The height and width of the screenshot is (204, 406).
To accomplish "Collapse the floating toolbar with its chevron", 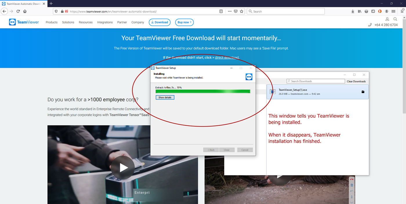I will point(352,202).
